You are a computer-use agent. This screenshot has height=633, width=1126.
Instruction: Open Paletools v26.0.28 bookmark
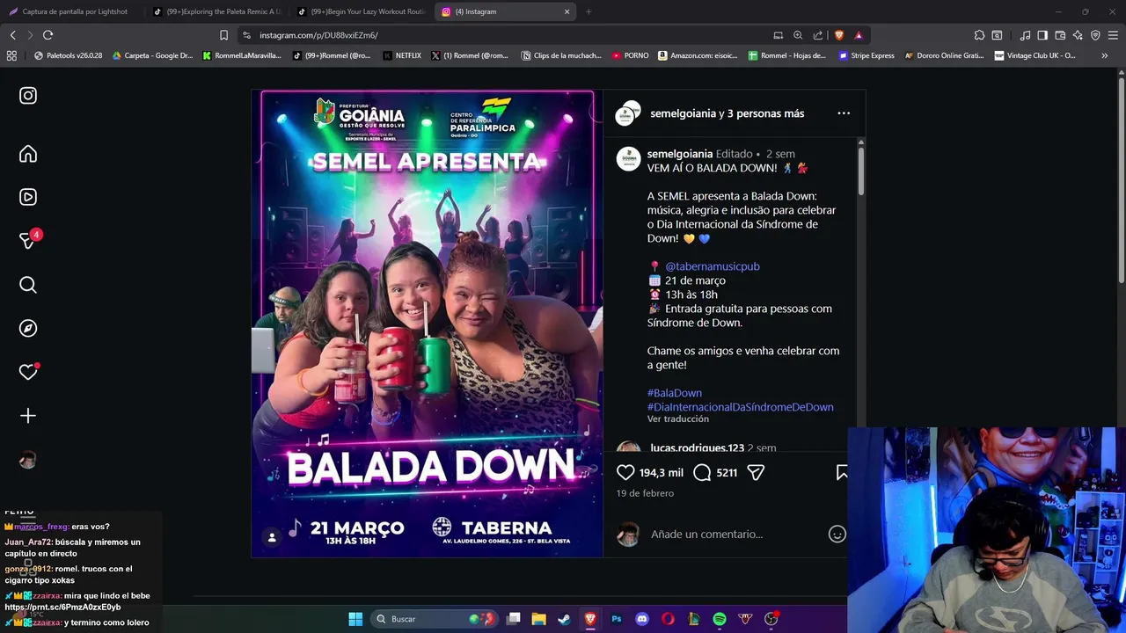(68, 55)
